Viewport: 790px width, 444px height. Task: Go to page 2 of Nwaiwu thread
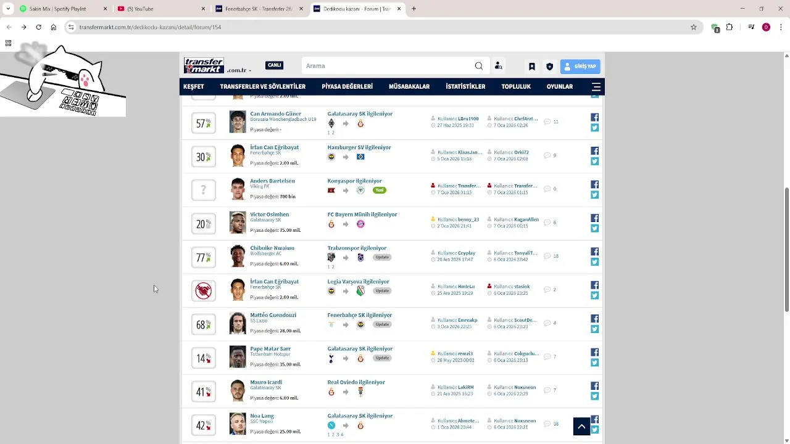click(333, 267)
